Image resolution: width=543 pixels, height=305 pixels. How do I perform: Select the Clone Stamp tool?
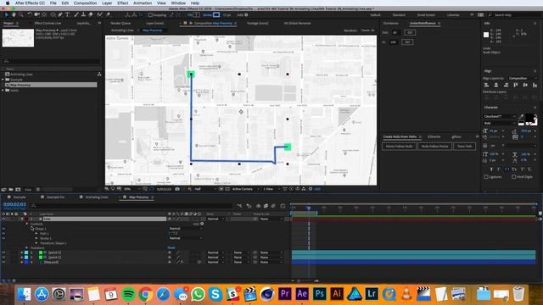pos(83,15)
